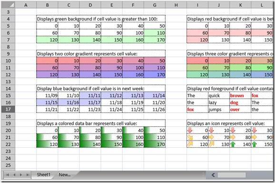Switch to the Sheet1 tab
The image size is (275, 183).
coord(43,175)
